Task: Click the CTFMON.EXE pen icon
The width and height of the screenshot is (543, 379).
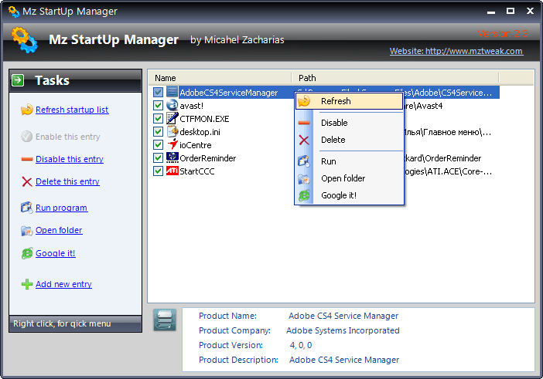Action: pyautogui.click(x=172, y=118)
